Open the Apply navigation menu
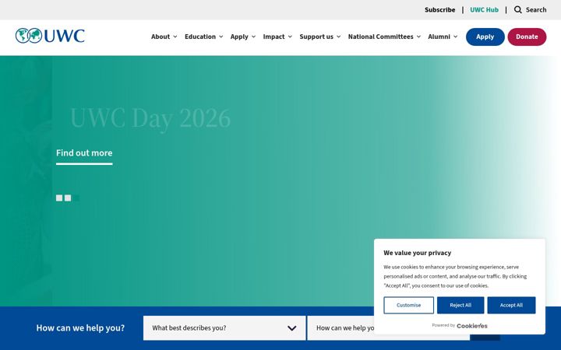 (x=239, y=37)
